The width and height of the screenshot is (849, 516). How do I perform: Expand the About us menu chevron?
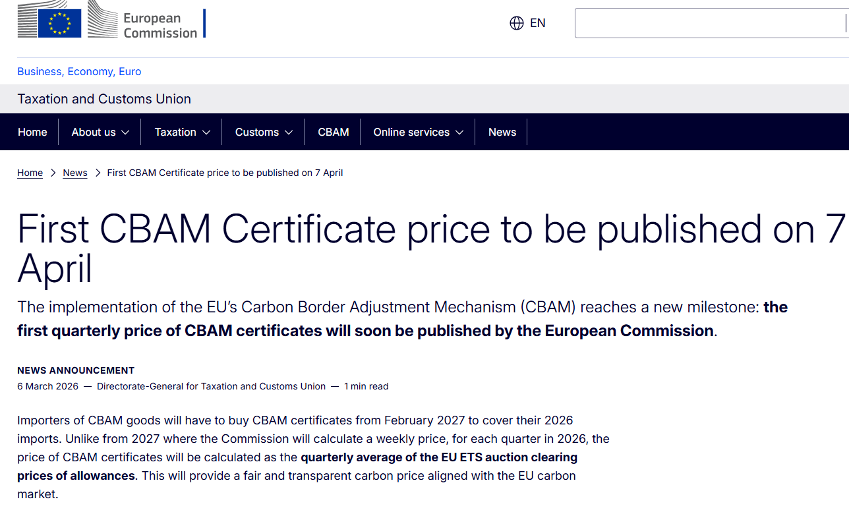click(126, 132)
